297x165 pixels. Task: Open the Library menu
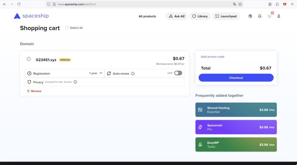[200, 16]
